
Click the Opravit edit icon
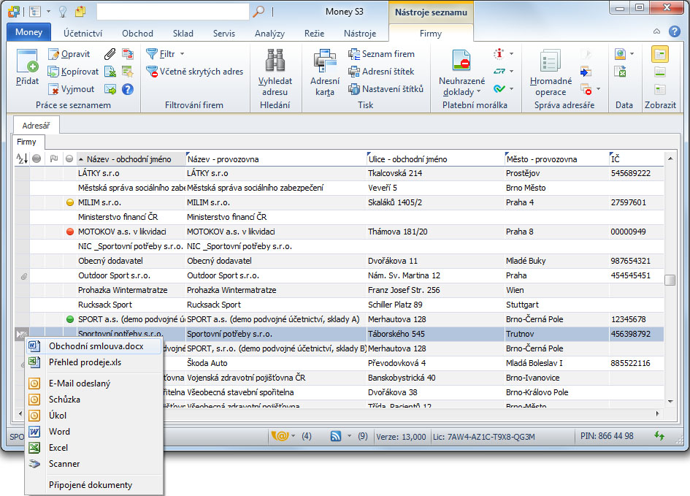point(53,54)
